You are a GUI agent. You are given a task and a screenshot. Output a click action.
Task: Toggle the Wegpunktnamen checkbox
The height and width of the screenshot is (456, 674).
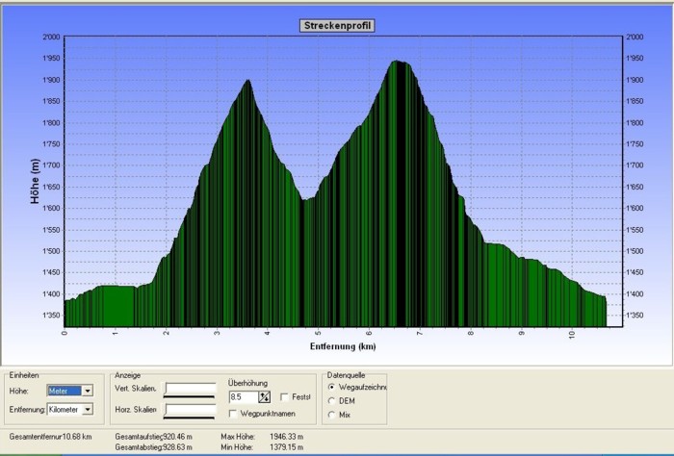[234, 414]
